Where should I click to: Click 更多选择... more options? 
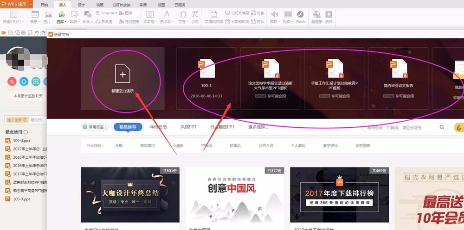(258, 127)
